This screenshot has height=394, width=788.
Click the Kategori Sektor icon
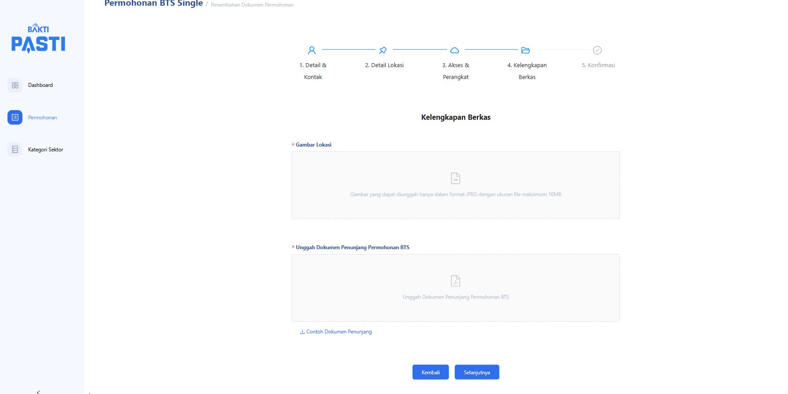15,150
